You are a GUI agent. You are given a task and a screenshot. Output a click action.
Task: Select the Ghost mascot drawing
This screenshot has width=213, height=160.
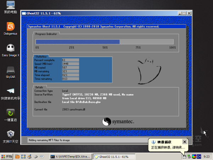point(149,71)
